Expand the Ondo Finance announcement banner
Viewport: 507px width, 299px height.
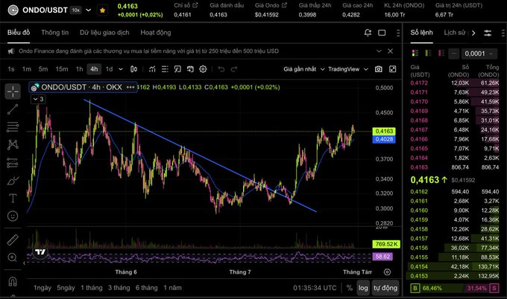[379, 51]
